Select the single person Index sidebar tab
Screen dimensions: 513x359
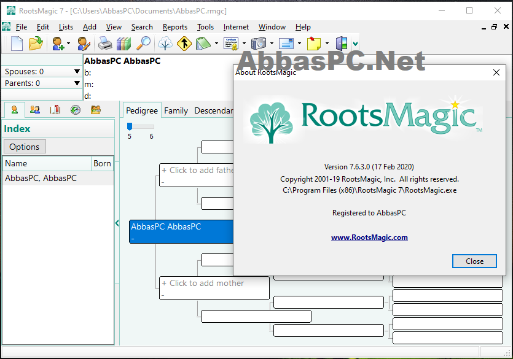[x=14, y=110]
